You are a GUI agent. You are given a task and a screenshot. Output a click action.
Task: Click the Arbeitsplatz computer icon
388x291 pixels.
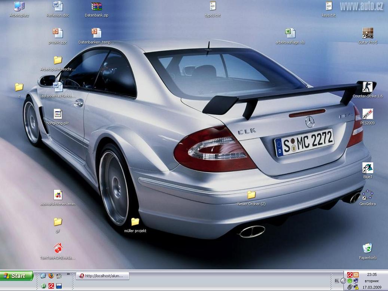click(x=19, y=7)
